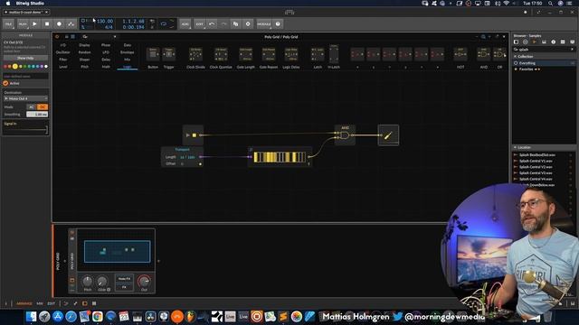579x325 pixels.
Task: Click the 4/4 time signature field
Action: pos(109,27)
